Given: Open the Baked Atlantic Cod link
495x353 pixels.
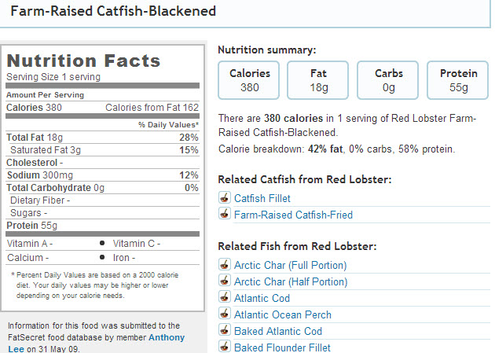Looking at the screenshot, I should (x=278, y=331).
